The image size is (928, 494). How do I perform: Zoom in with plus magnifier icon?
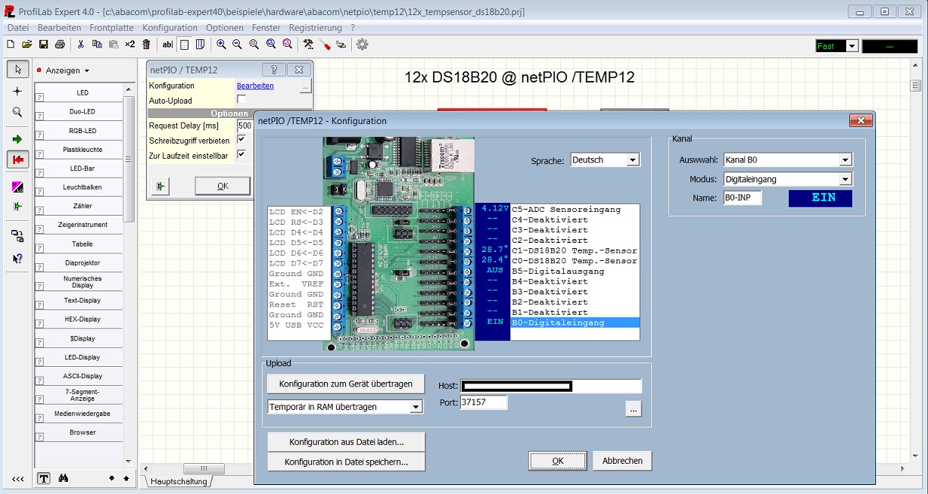click(x=221, y=45)
